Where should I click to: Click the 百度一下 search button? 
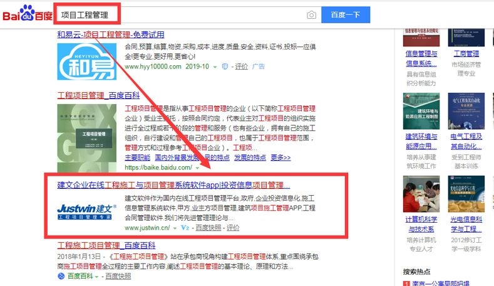(x=346, y=15)
